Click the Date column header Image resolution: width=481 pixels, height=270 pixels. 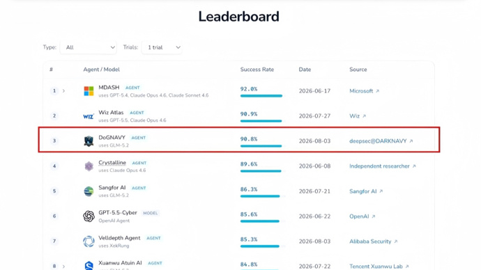click(x=305, y=70)
